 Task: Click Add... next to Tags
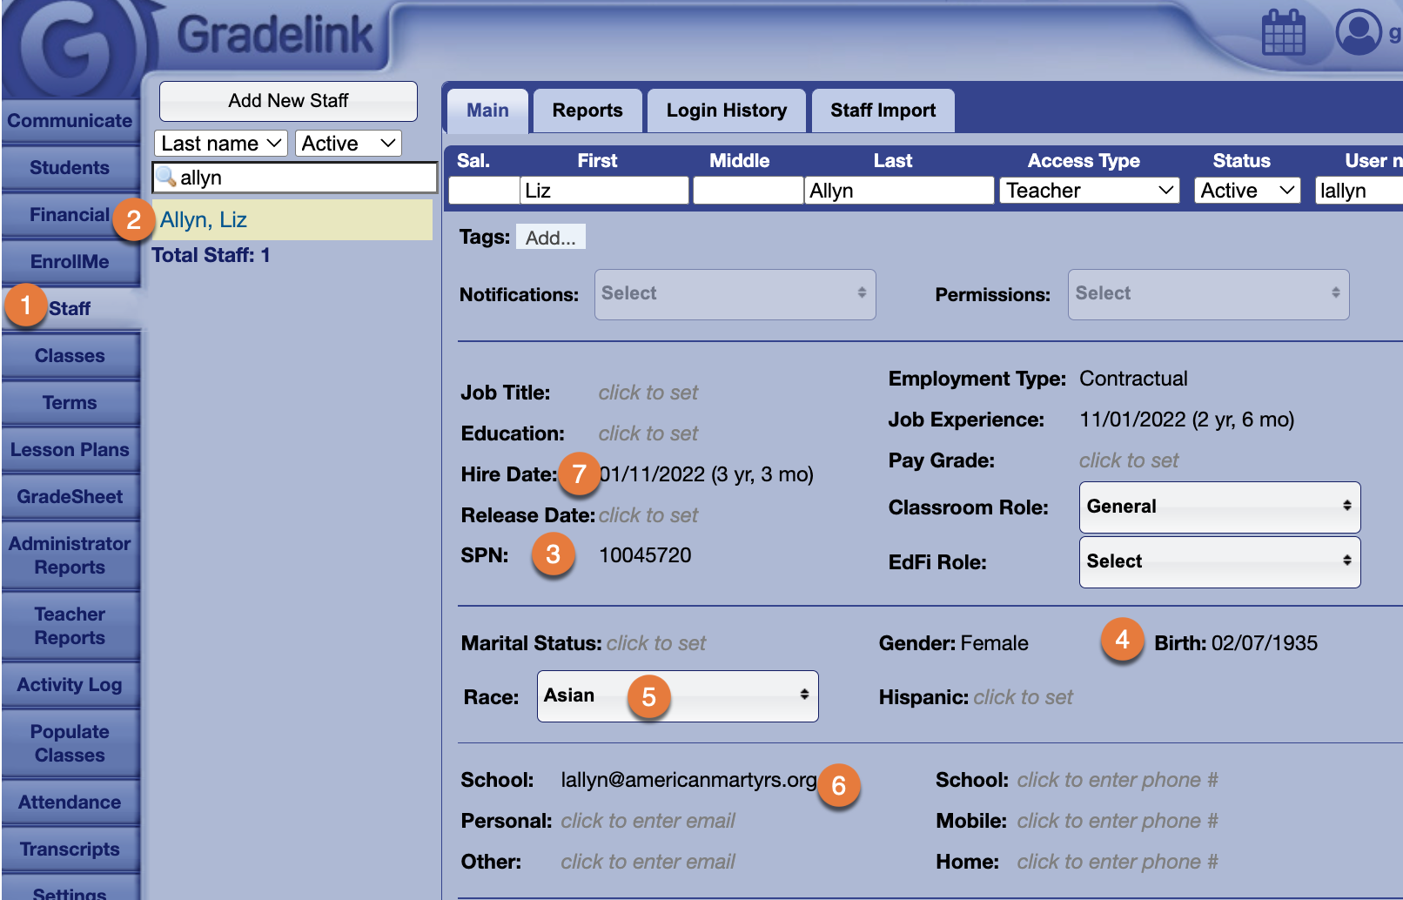tap(550, 238)
